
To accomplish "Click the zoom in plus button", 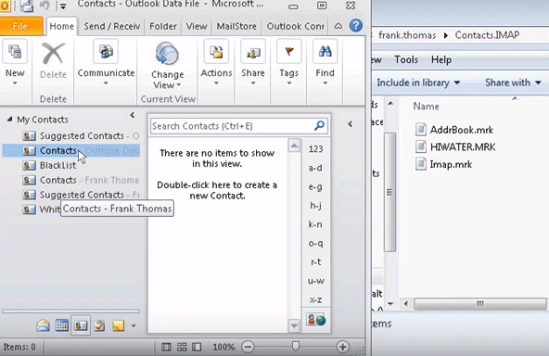I will pyautogui.click(x=343, y=347).
